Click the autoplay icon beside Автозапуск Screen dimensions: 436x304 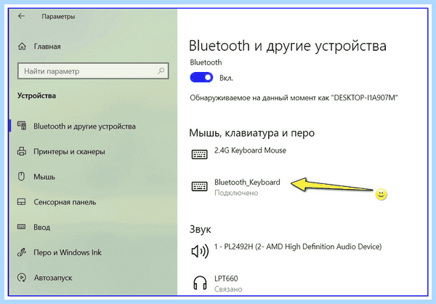click(x=21, y=277)
